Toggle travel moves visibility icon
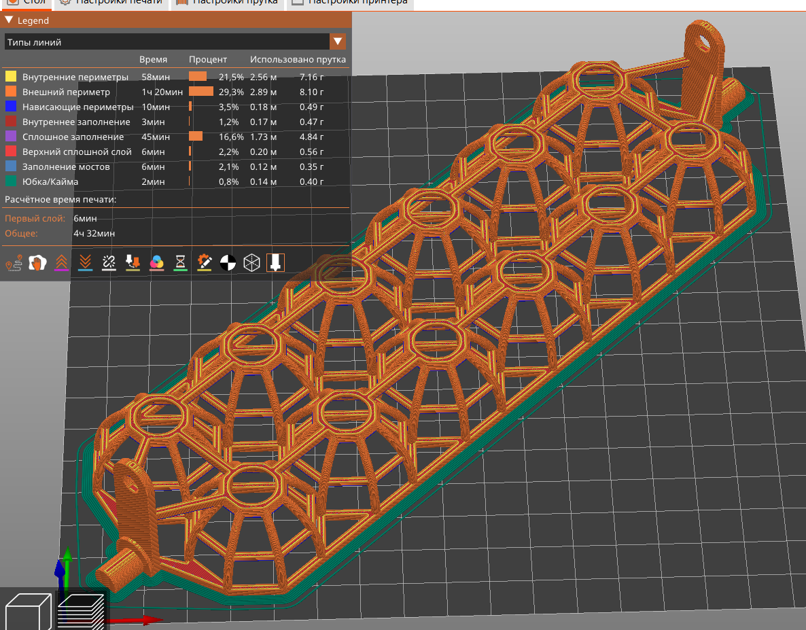 tap(14, 262)
